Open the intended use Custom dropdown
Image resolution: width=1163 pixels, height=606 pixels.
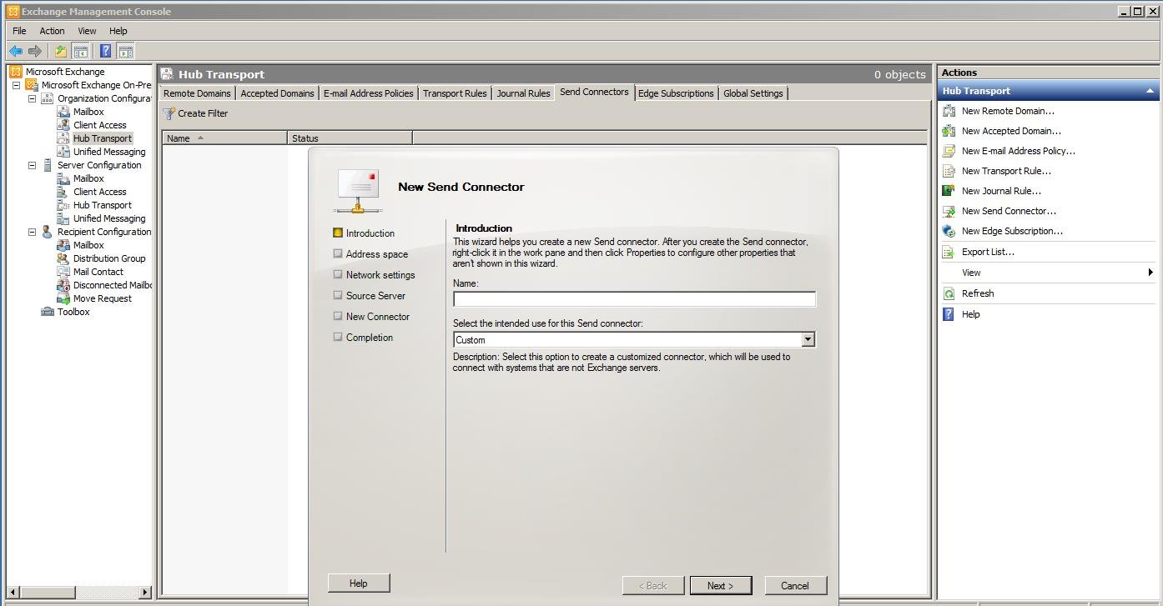point(808,339)
